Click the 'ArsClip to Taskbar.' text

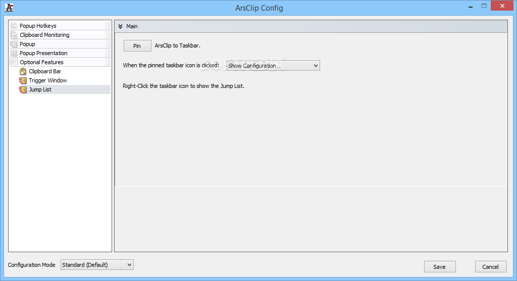(177, 45)
